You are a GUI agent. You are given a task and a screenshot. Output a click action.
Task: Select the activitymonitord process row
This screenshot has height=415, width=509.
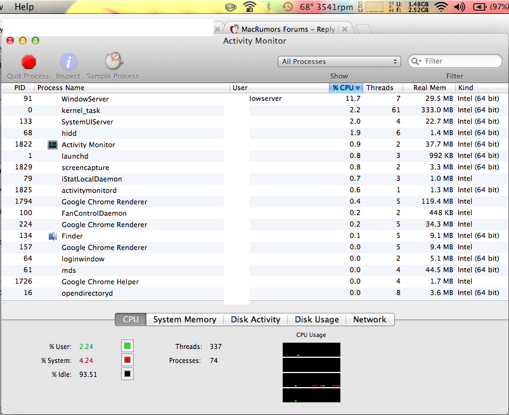[255, 190]
